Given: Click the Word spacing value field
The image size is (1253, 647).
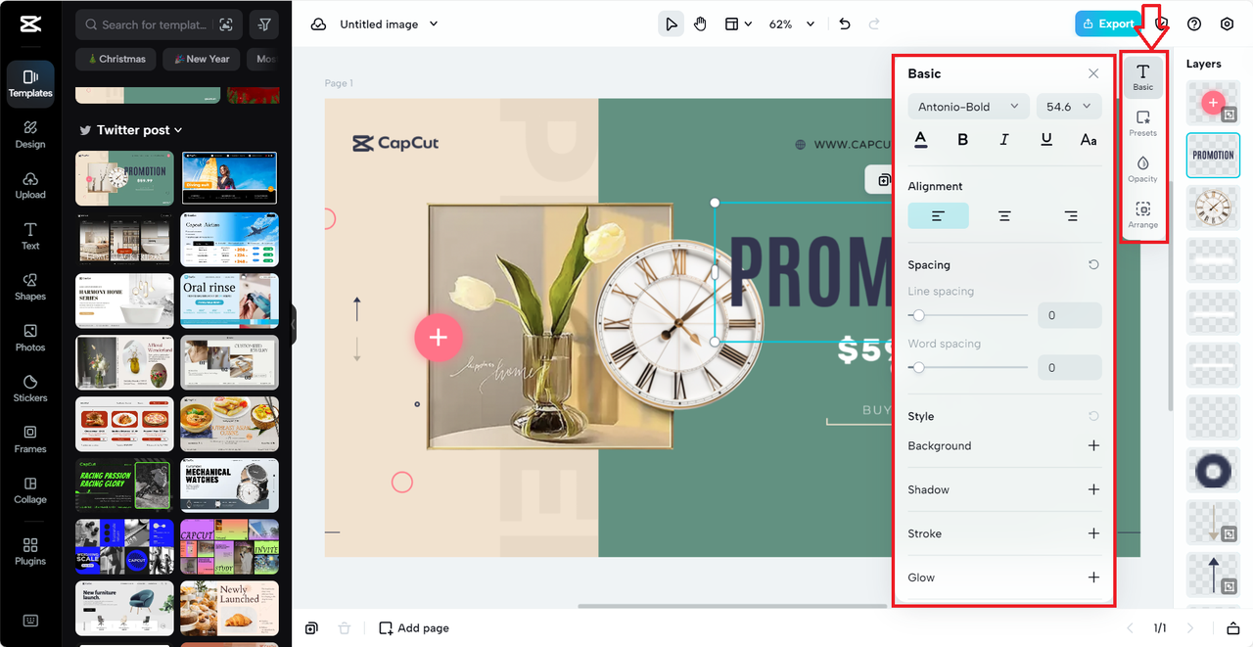Looking at the screenshot, I should tap(1070, 367).
